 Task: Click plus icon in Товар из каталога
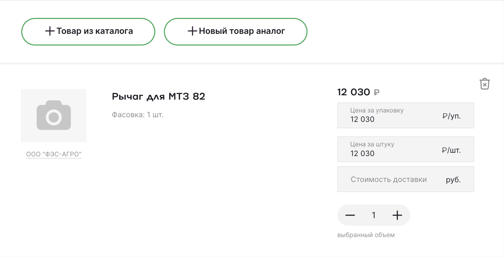50,32
